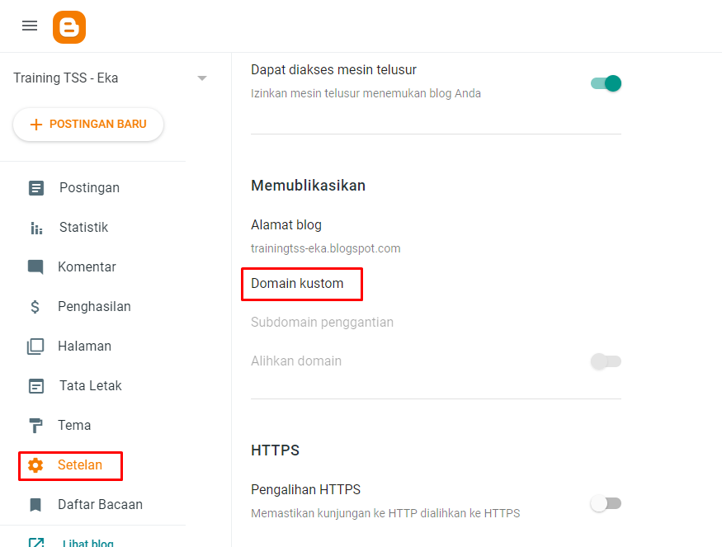Open the Daftar Bacaan menu item
722x547 pixels.
(100, 505)
